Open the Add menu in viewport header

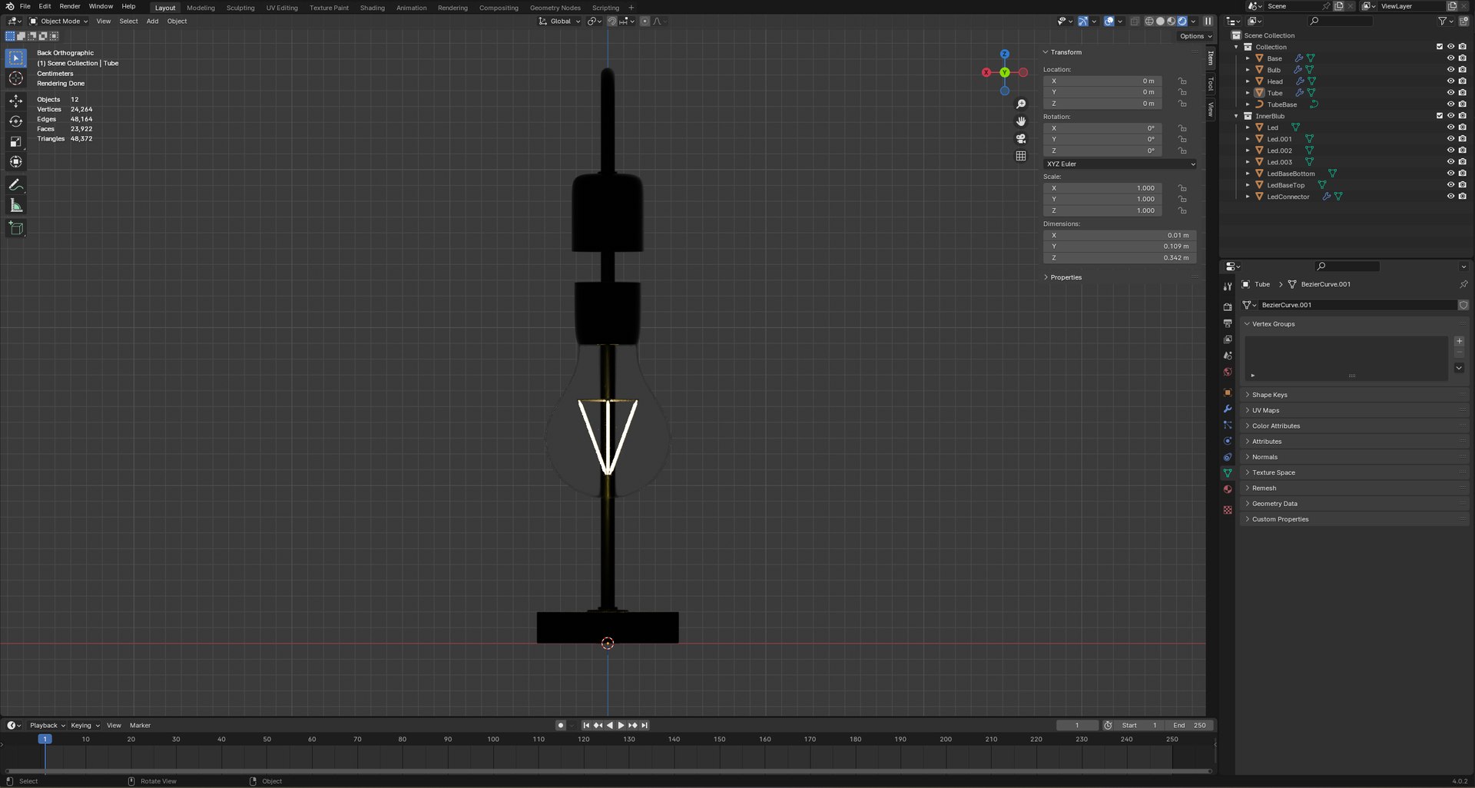tap(152, 22)
